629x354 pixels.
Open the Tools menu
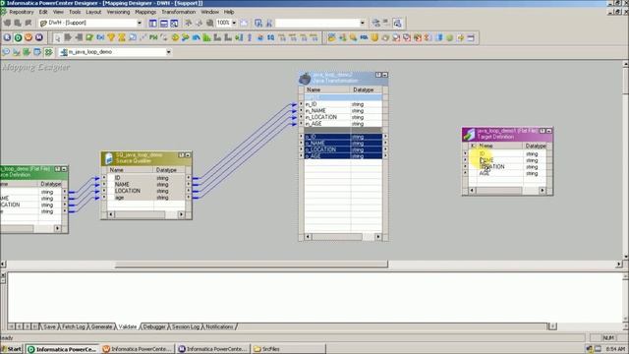tap(75, 12)
